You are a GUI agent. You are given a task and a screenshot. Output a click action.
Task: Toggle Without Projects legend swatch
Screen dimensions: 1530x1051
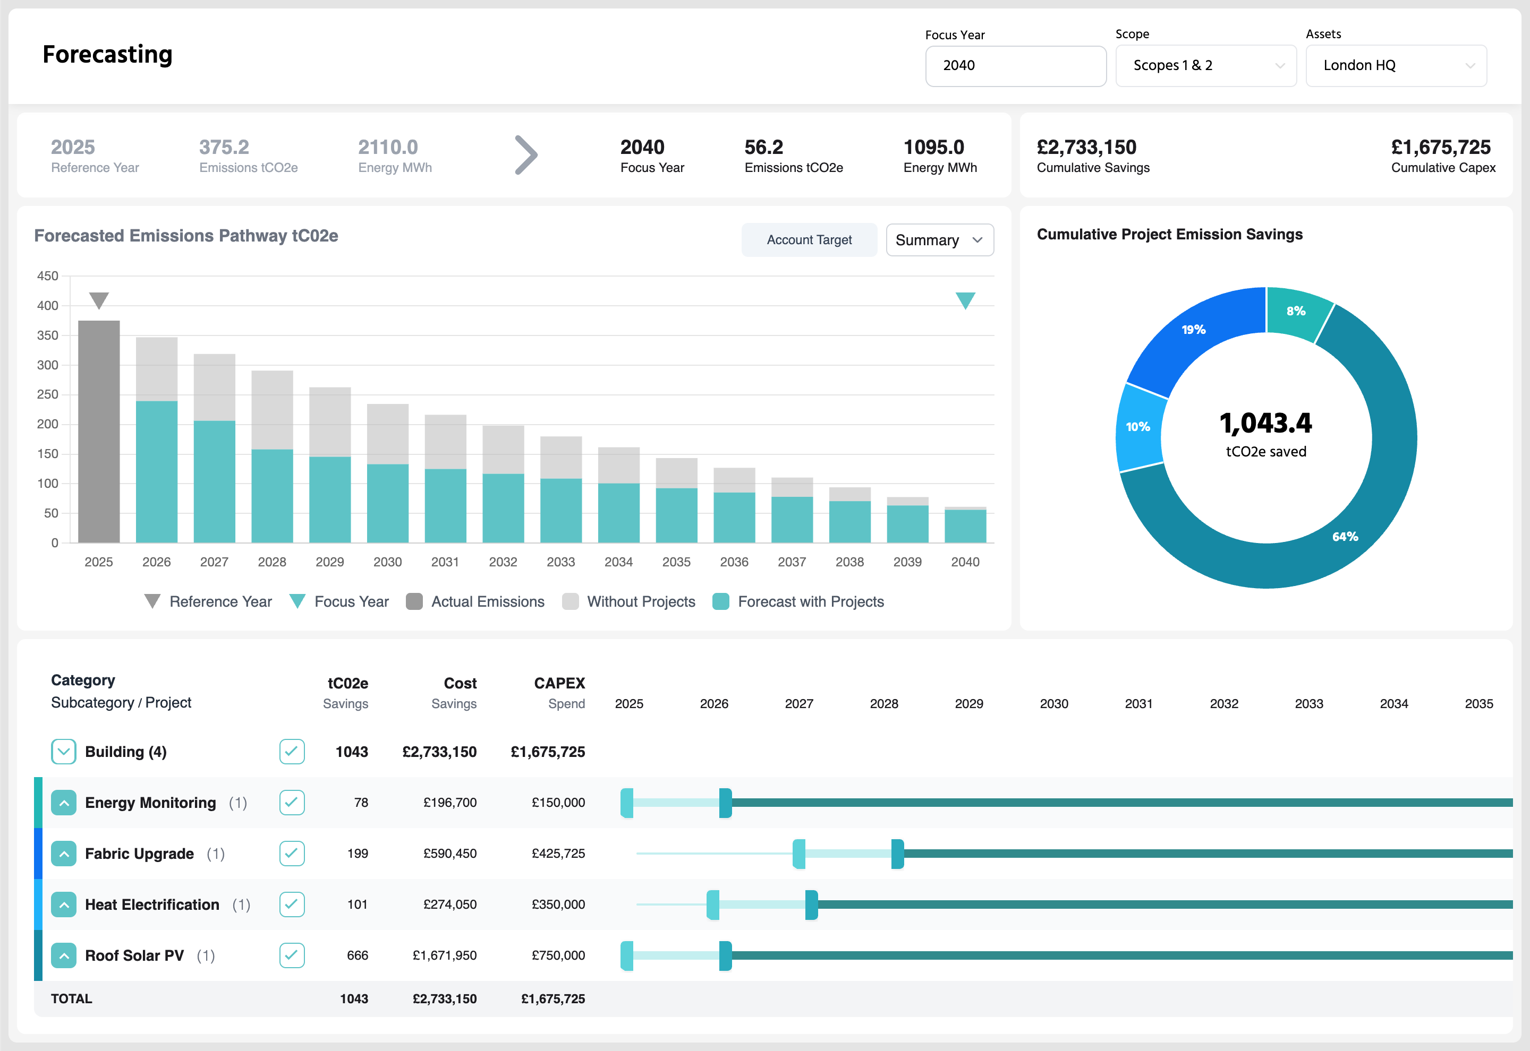pos(570,602)
